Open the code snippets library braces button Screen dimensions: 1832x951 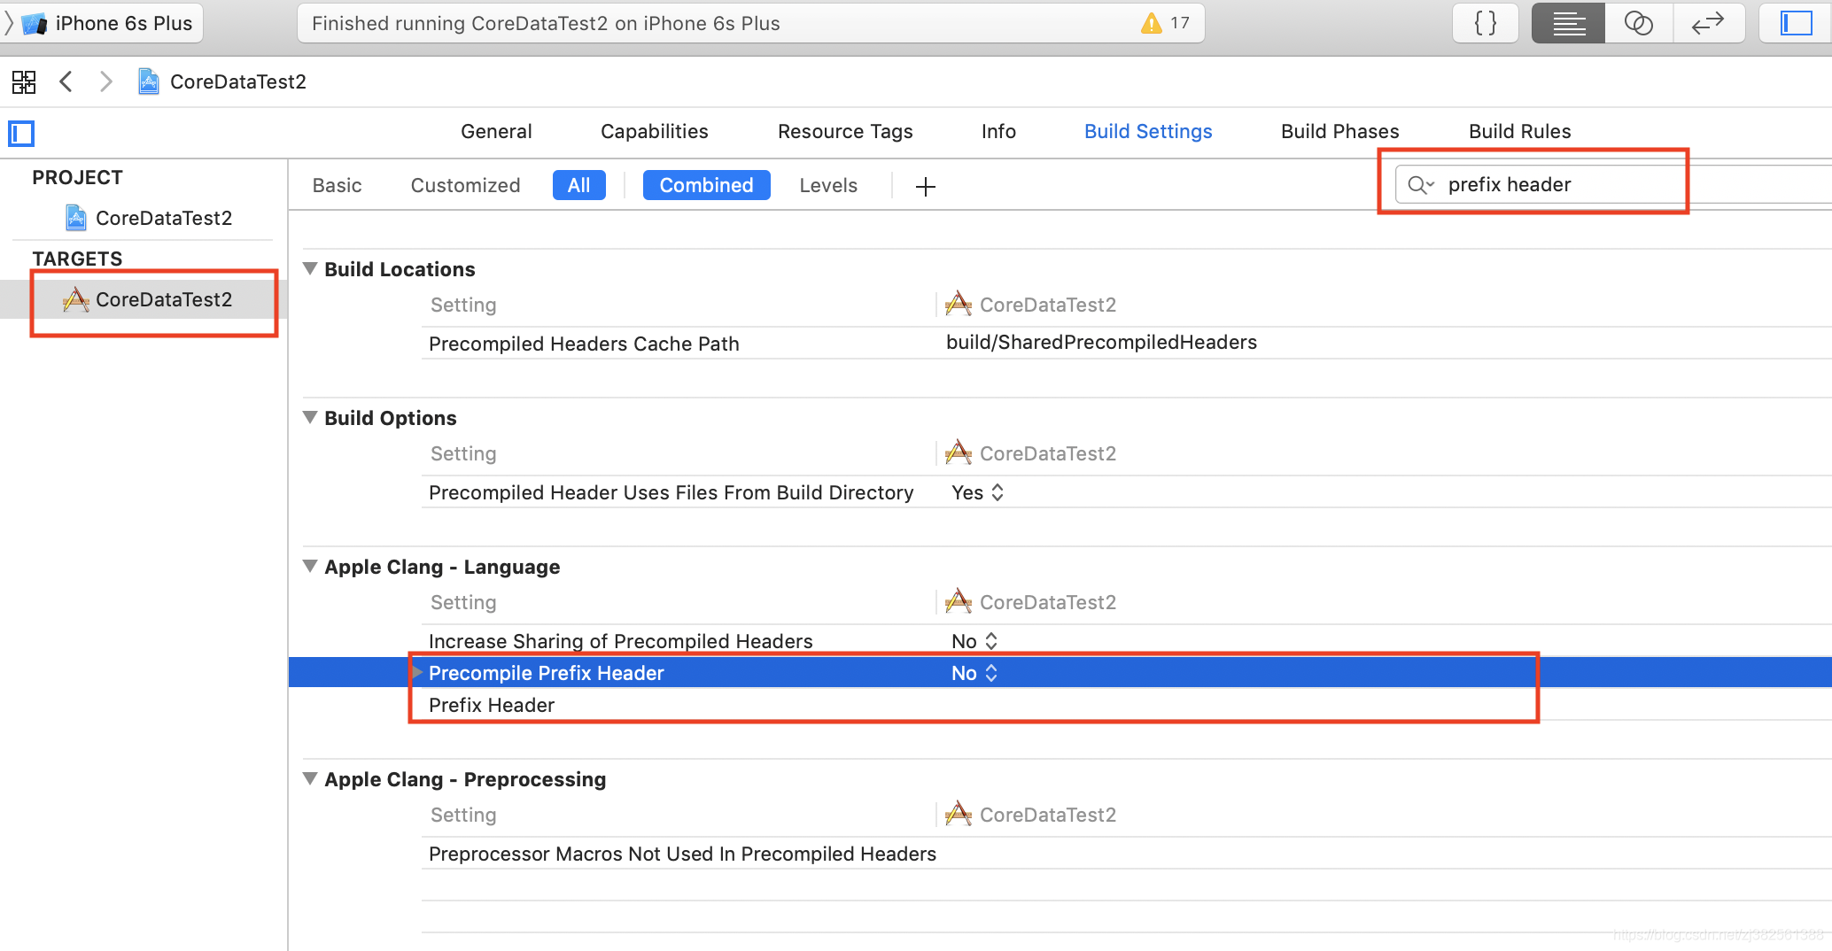tap(1486, 23)
